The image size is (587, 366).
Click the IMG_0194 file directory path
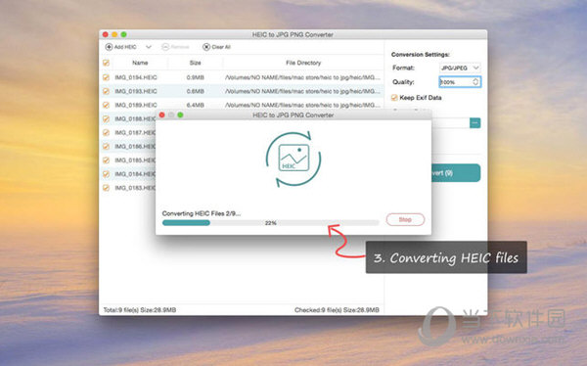point(303,77)
